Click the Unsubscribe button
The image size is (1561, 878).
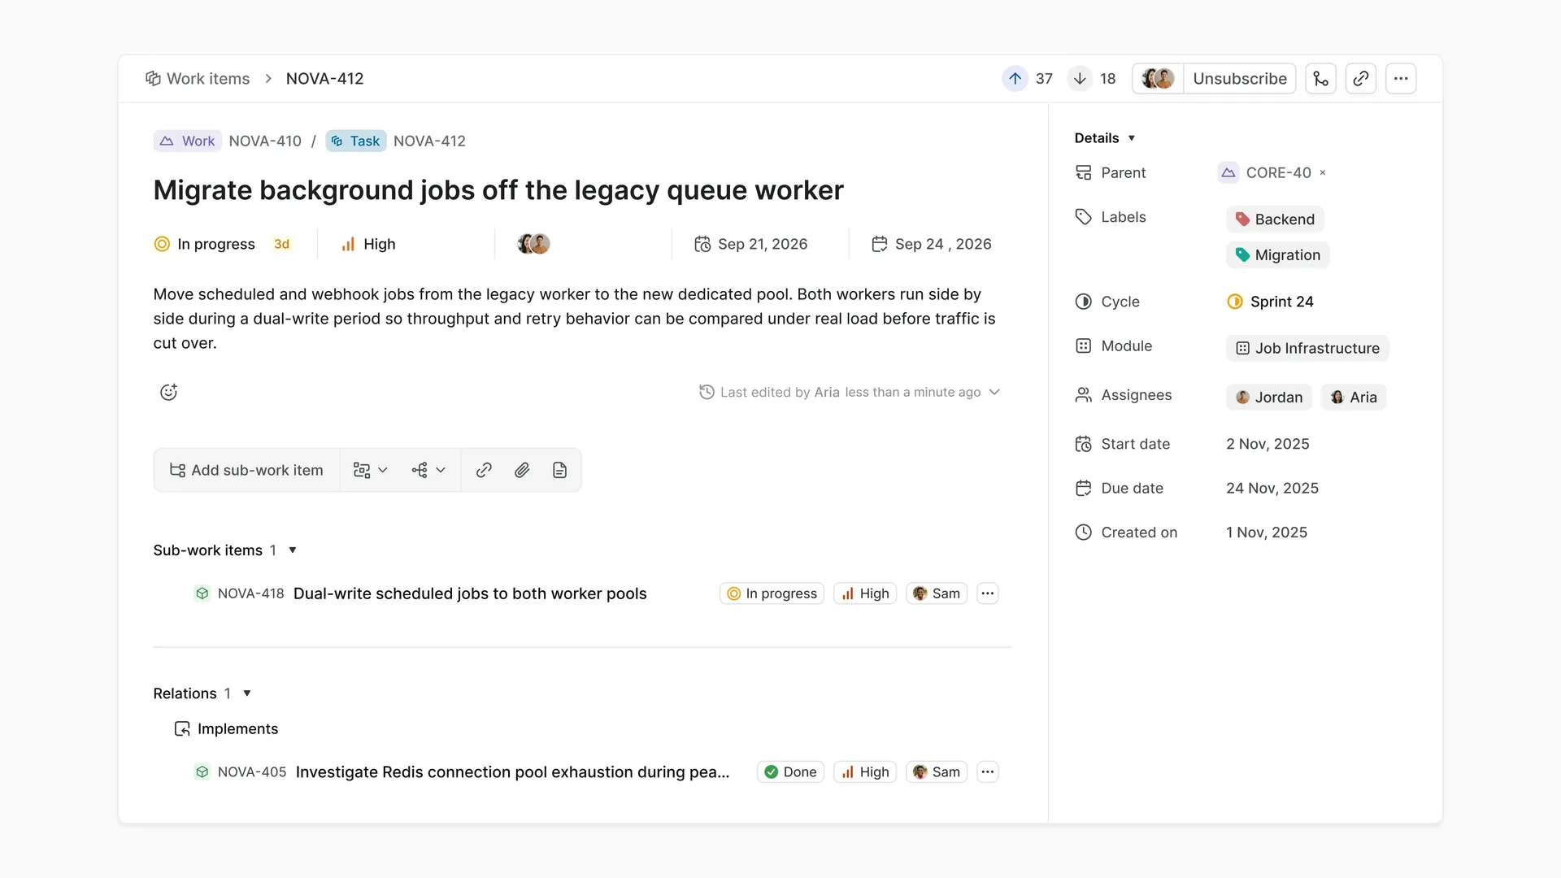[x=1239, y=79]
